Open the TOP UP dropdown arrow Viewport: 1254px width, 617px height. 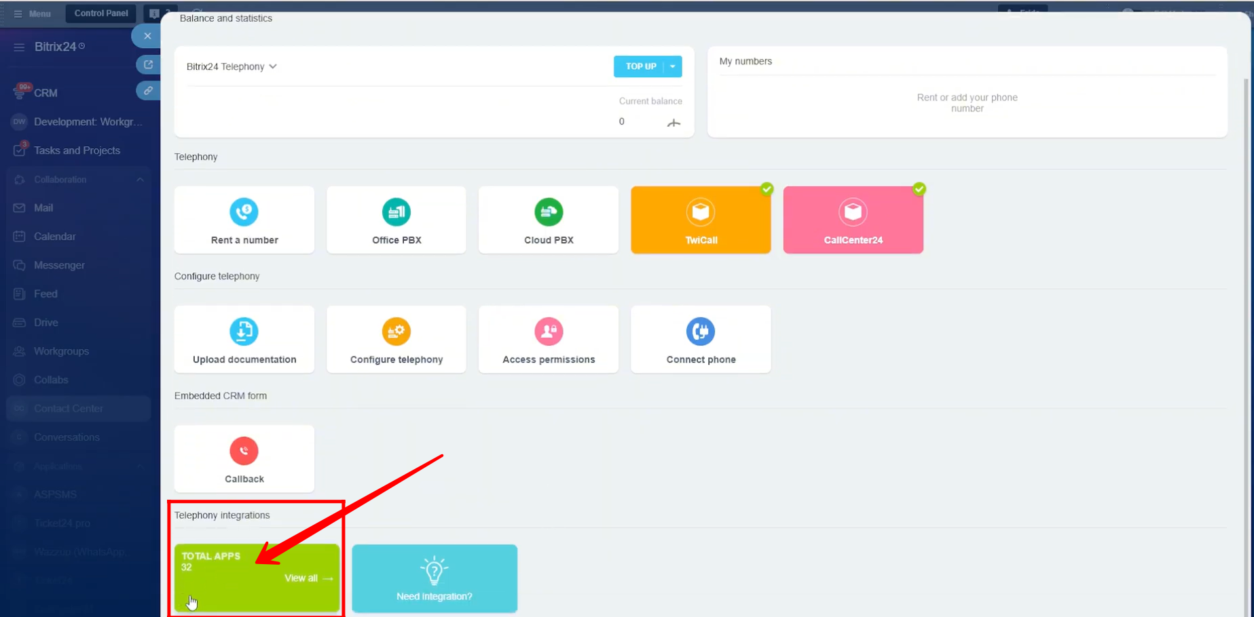pos(673,66)
